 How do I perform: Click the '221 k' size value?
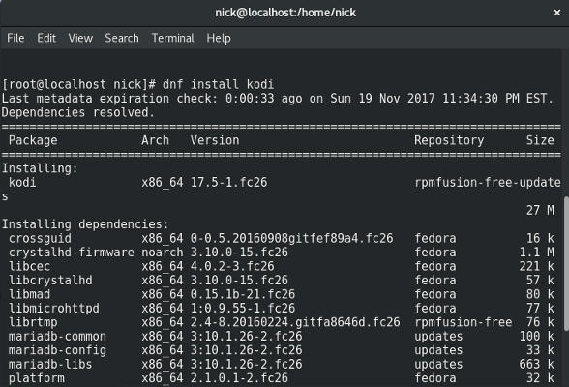point(537,266)
